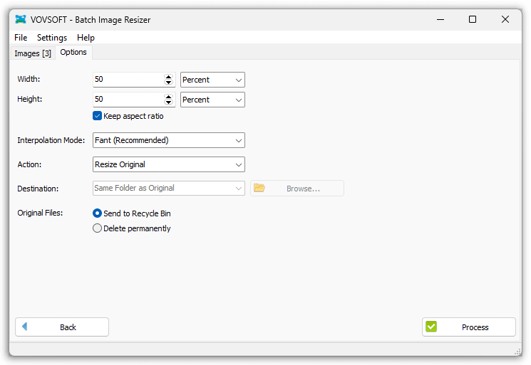Minimize the Batch Image Resizer window
Screen dimensions: 531x365
click(440, 20)
